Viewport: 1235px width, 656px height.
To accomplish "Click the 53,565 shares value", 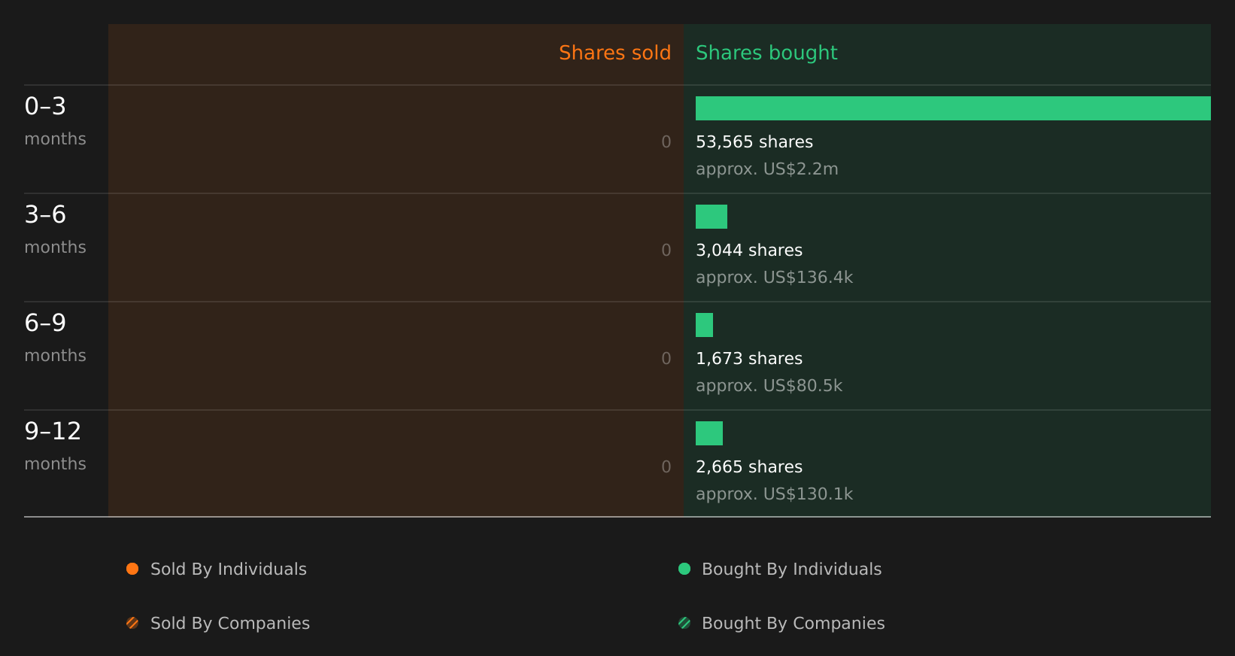I will (x=754, y=142).
